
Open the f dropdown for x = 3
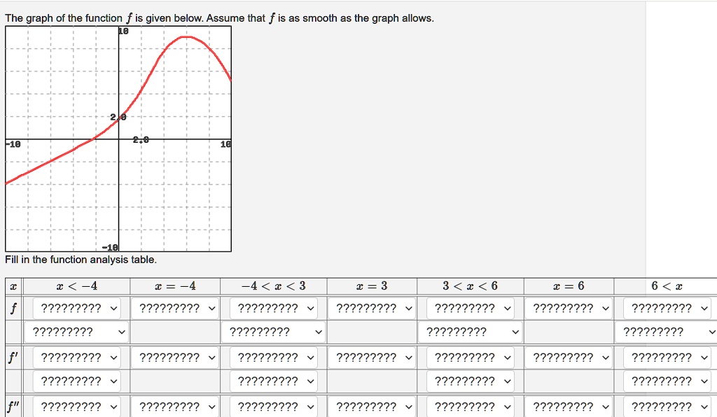coord(370,307)
